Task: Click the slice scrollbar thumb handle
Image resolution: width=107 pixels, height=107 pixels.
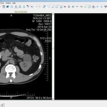Action: pyautogui.click(x=53, y=48)
